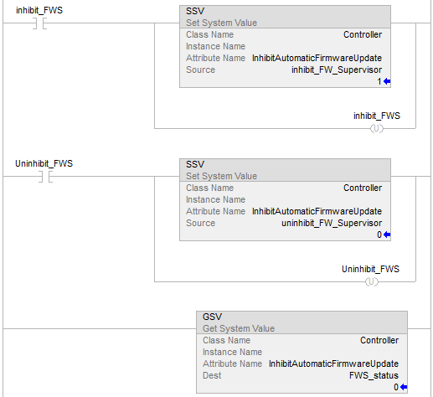Click blue arrow in second SSV block
Image resolution: width=433 pixels, height=397 pixels.
click(387, 235)
